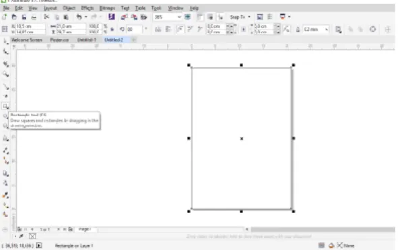The width and height of the screenshot is (398, 250).
Task: Click the center X marker of the rectangle
Action: (x=241, y=138)
